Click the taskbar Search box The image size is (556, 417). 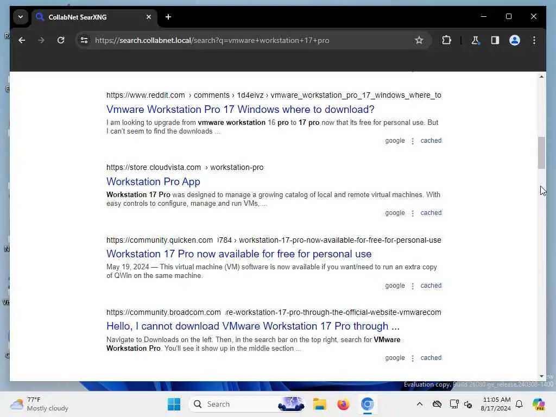point(247,404)
